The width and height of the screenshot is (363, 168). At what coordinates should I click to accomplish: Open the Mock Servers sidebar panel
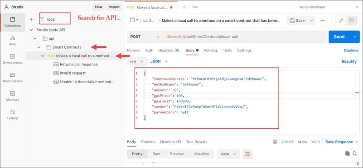click(13, 78)
